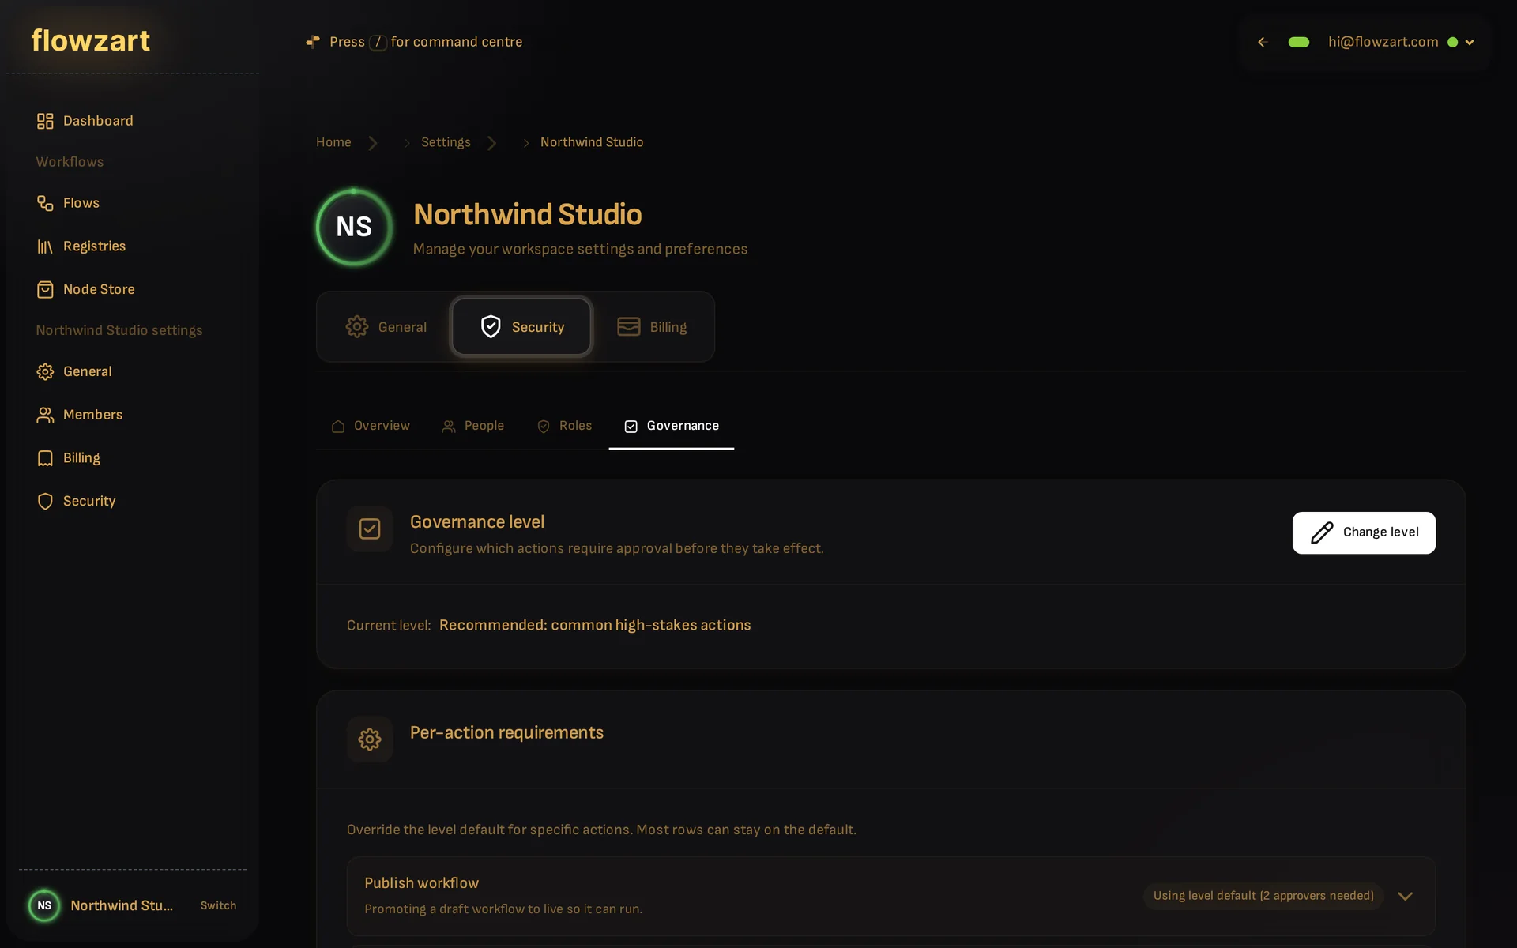1517x948 pixels.
Task: Open the People sub-tab
Action: [472, 426]
